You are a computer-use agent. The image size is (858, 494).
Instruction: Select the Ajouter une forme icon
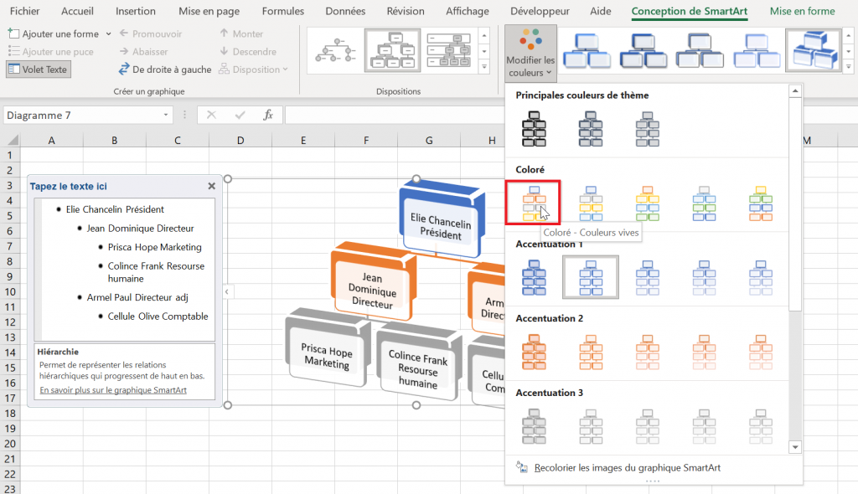click(16, 33)
